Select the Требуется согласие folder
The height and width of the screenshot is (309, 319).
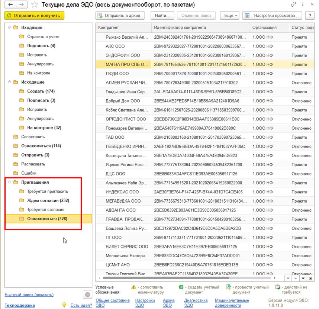(x=46, y=209)
